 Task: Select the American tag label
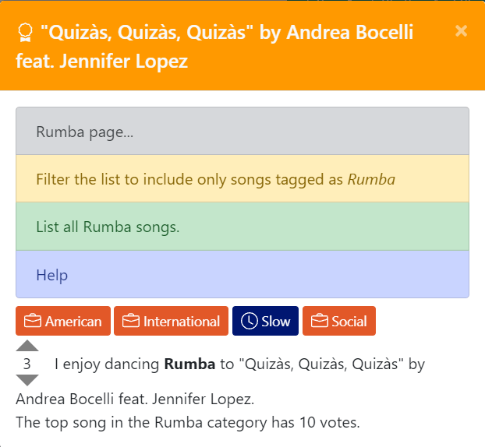click(x=73, y=322)
